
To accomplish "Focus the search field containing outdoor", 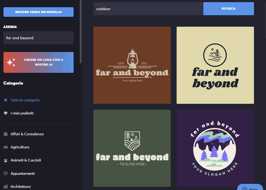I will coord(148,9).
